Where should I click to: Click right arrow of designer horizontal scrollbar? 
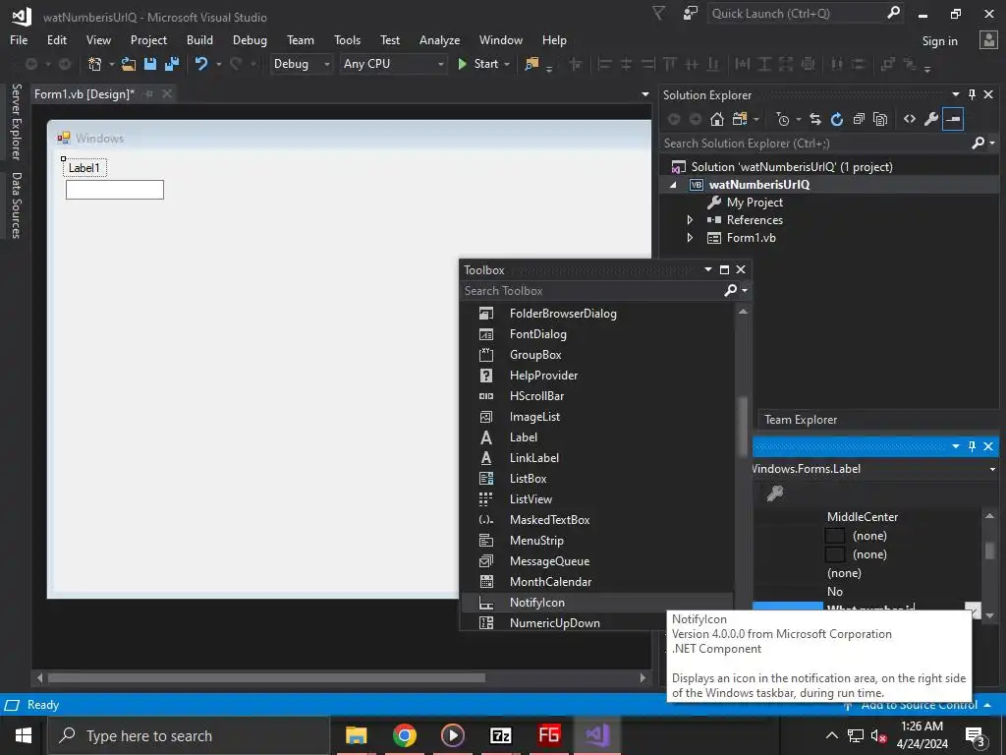[x=643, y=677]
